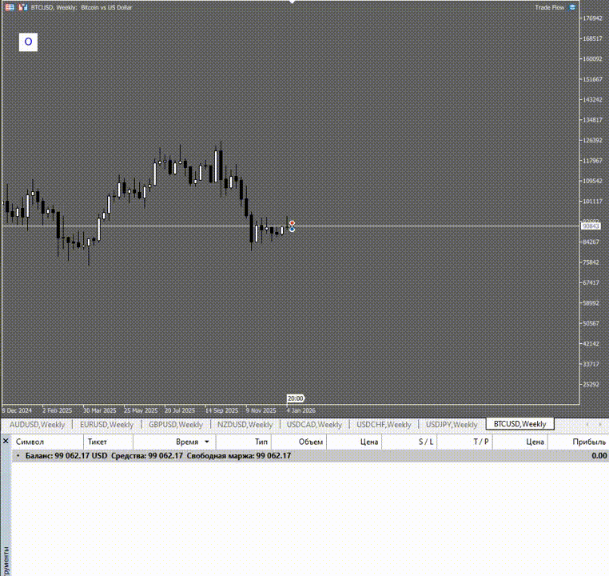Sort by Символ column header
This screenshot has width=609, height=576.
pos(47,442)
